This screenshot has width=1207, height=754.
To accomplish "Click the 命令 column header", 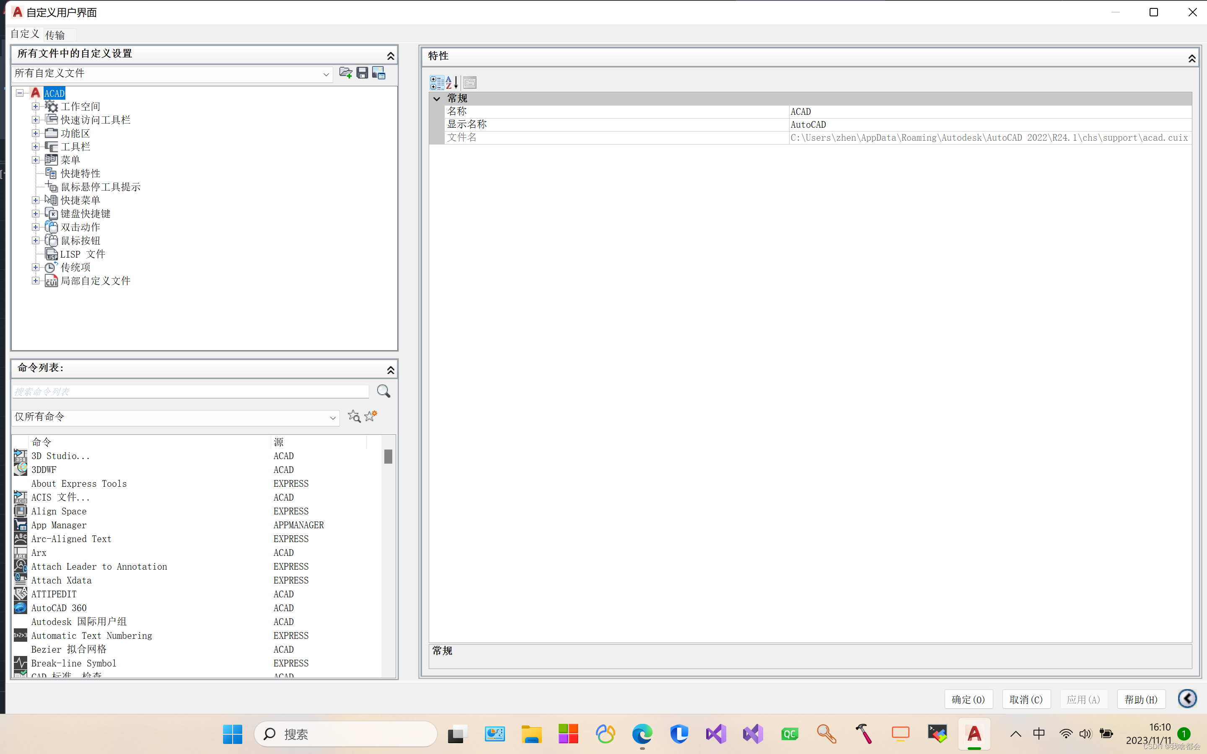I will (x=150, y=442).
